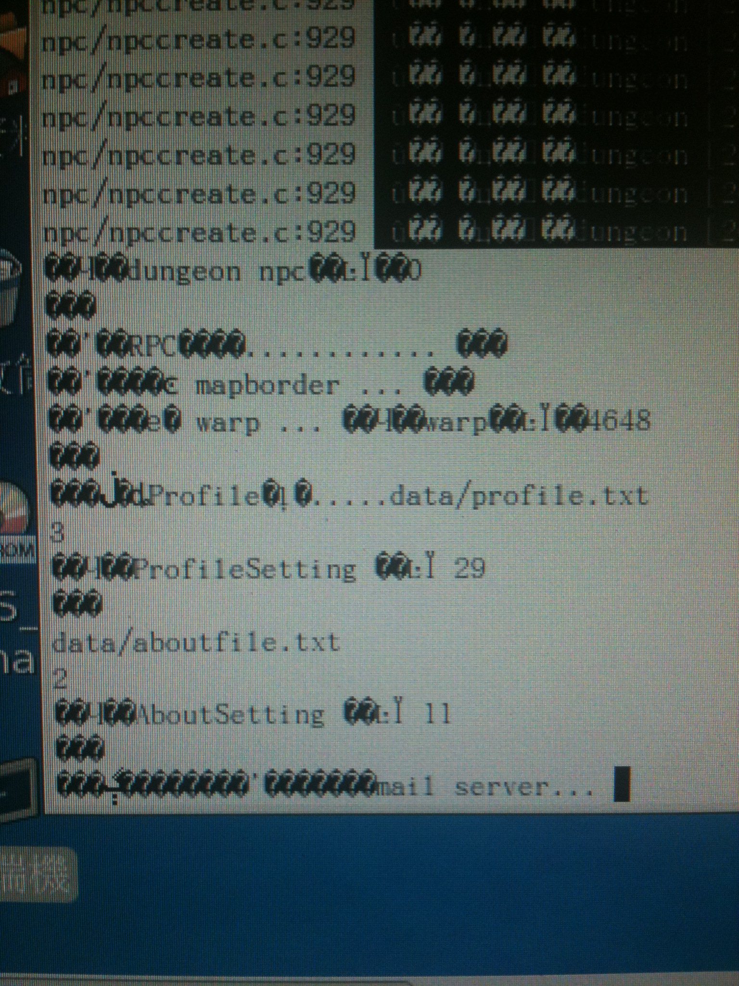Click the 'data/aboutfile.txt' line
739x986 pixels.
[196, 643]
